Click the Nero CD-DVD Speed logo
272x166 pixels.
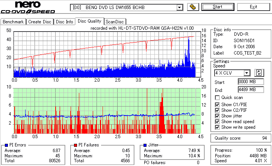point(28,8)
